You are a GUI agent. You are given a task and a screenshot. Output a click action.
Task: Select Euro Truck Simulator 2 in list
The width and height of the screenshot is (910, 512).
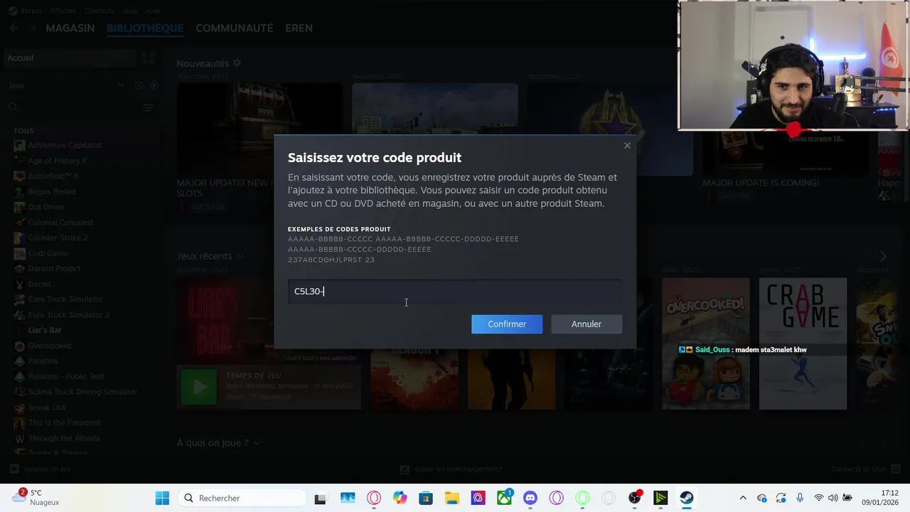tap(68, 315)
